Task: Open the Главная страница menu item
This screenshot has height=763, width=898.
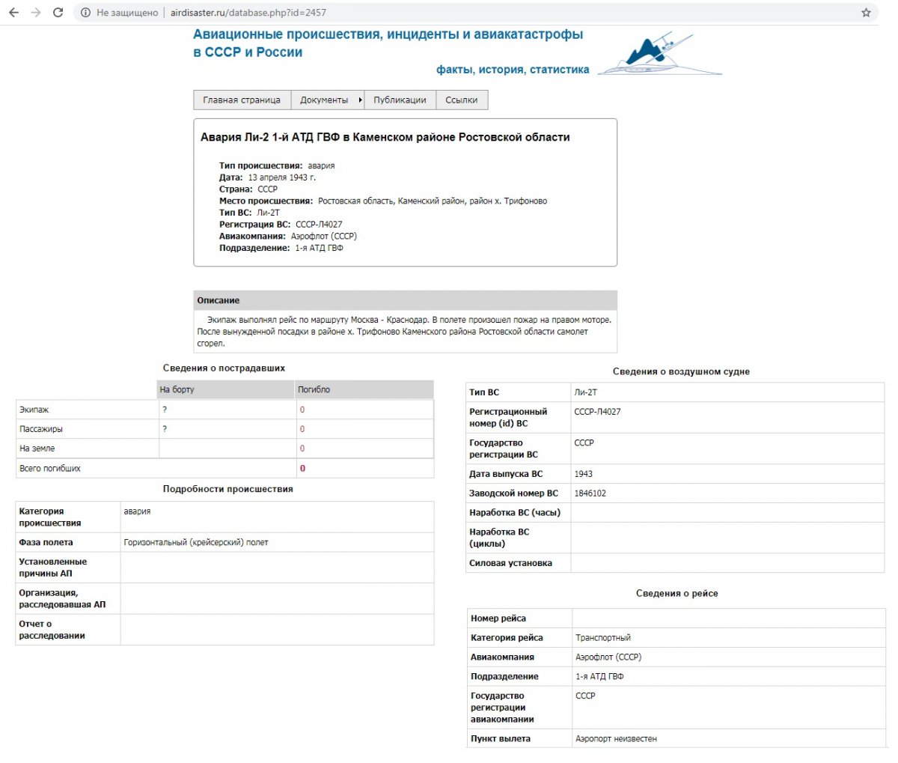Action: click(242, 100)
